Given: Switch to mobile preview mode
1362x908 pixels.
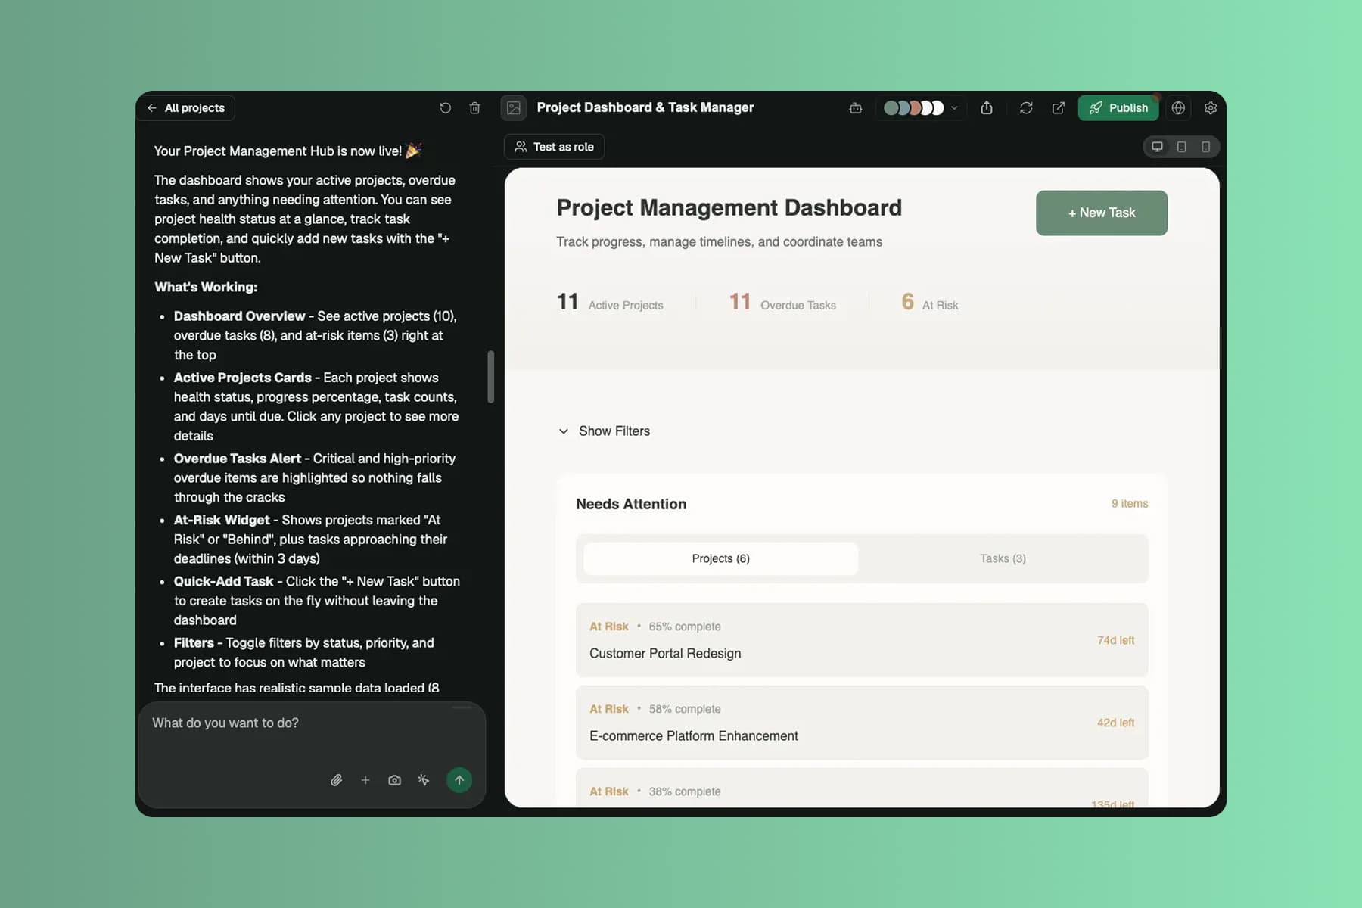Looking at the screenshot, I should 1205,147.
